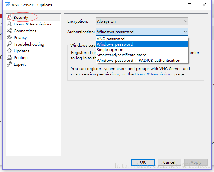Click the Troubleshooting magnifier icon

pyautogui.click(x=9, y=44)
